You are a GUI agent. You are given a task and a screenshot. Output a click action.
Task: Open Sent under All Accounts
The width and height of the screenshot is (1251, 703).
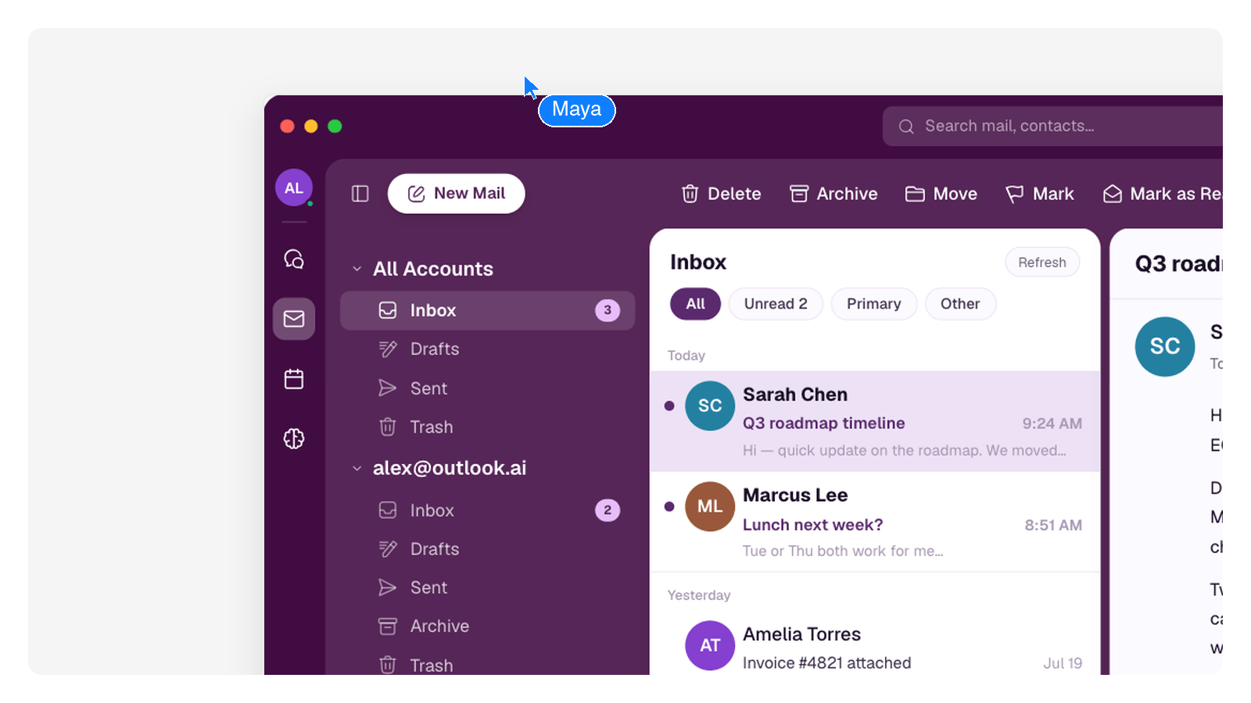tap(487, 388)
